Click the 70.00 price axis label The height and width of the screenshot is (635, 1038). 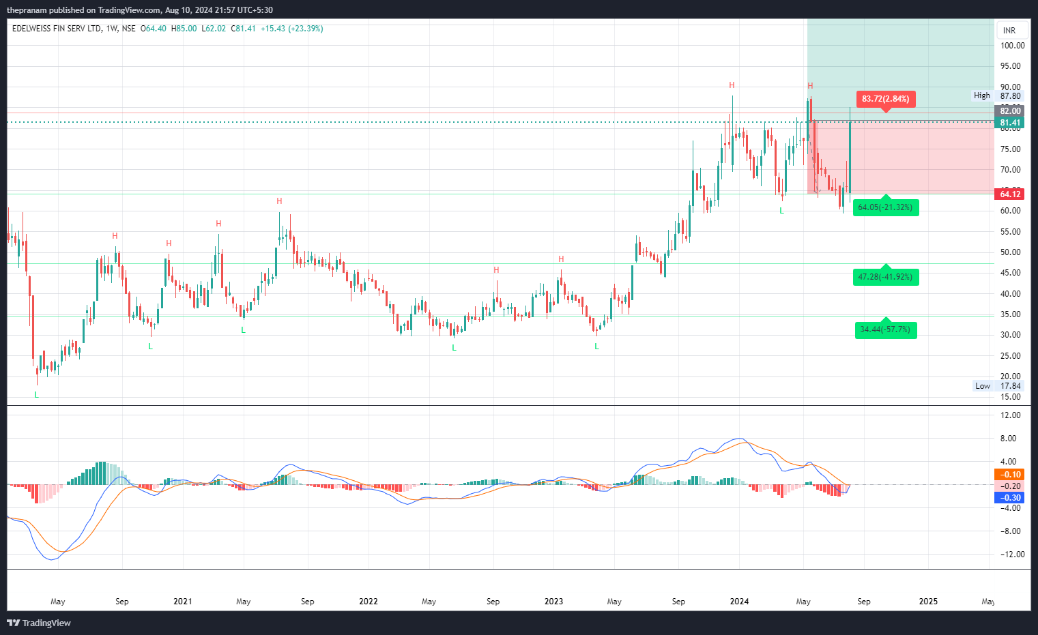(1011, 170)
